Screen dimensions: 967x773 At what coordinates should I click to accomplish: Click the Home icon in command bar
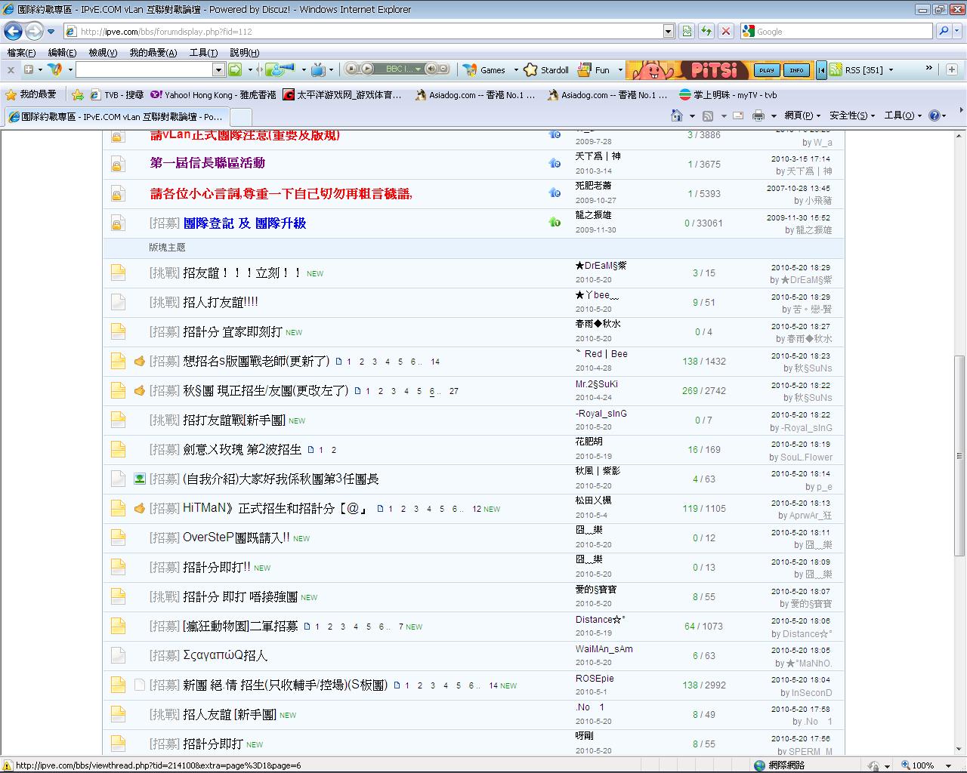677,115
